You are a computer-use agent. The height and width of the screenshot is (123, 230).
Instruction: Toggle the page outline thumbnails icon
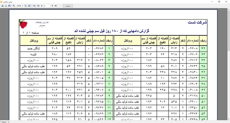[x=34, y=6]
